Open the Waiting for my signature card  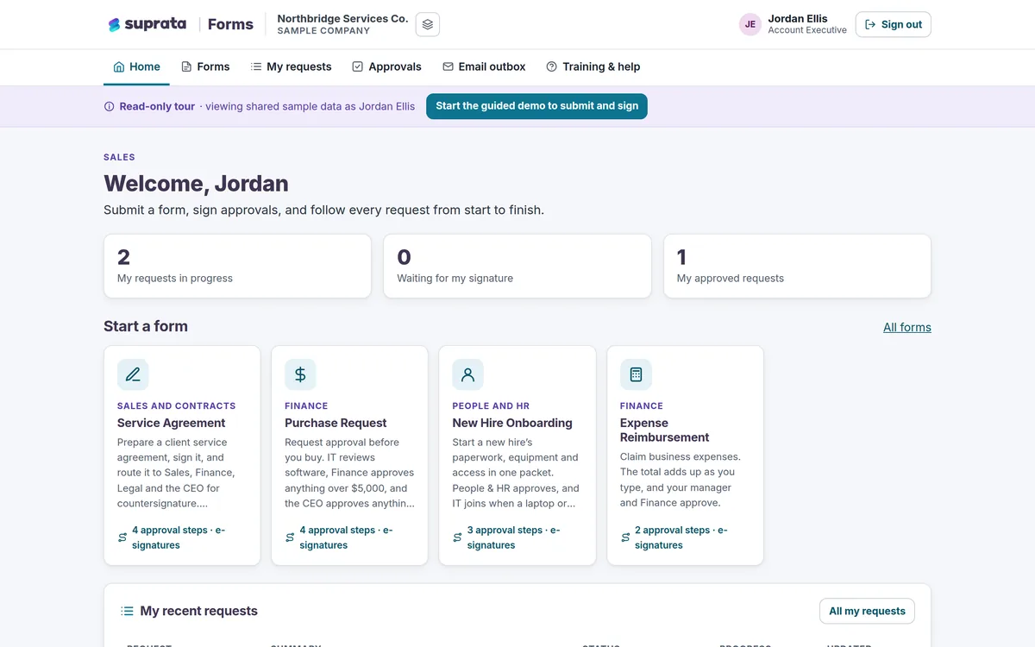(517, 267)
